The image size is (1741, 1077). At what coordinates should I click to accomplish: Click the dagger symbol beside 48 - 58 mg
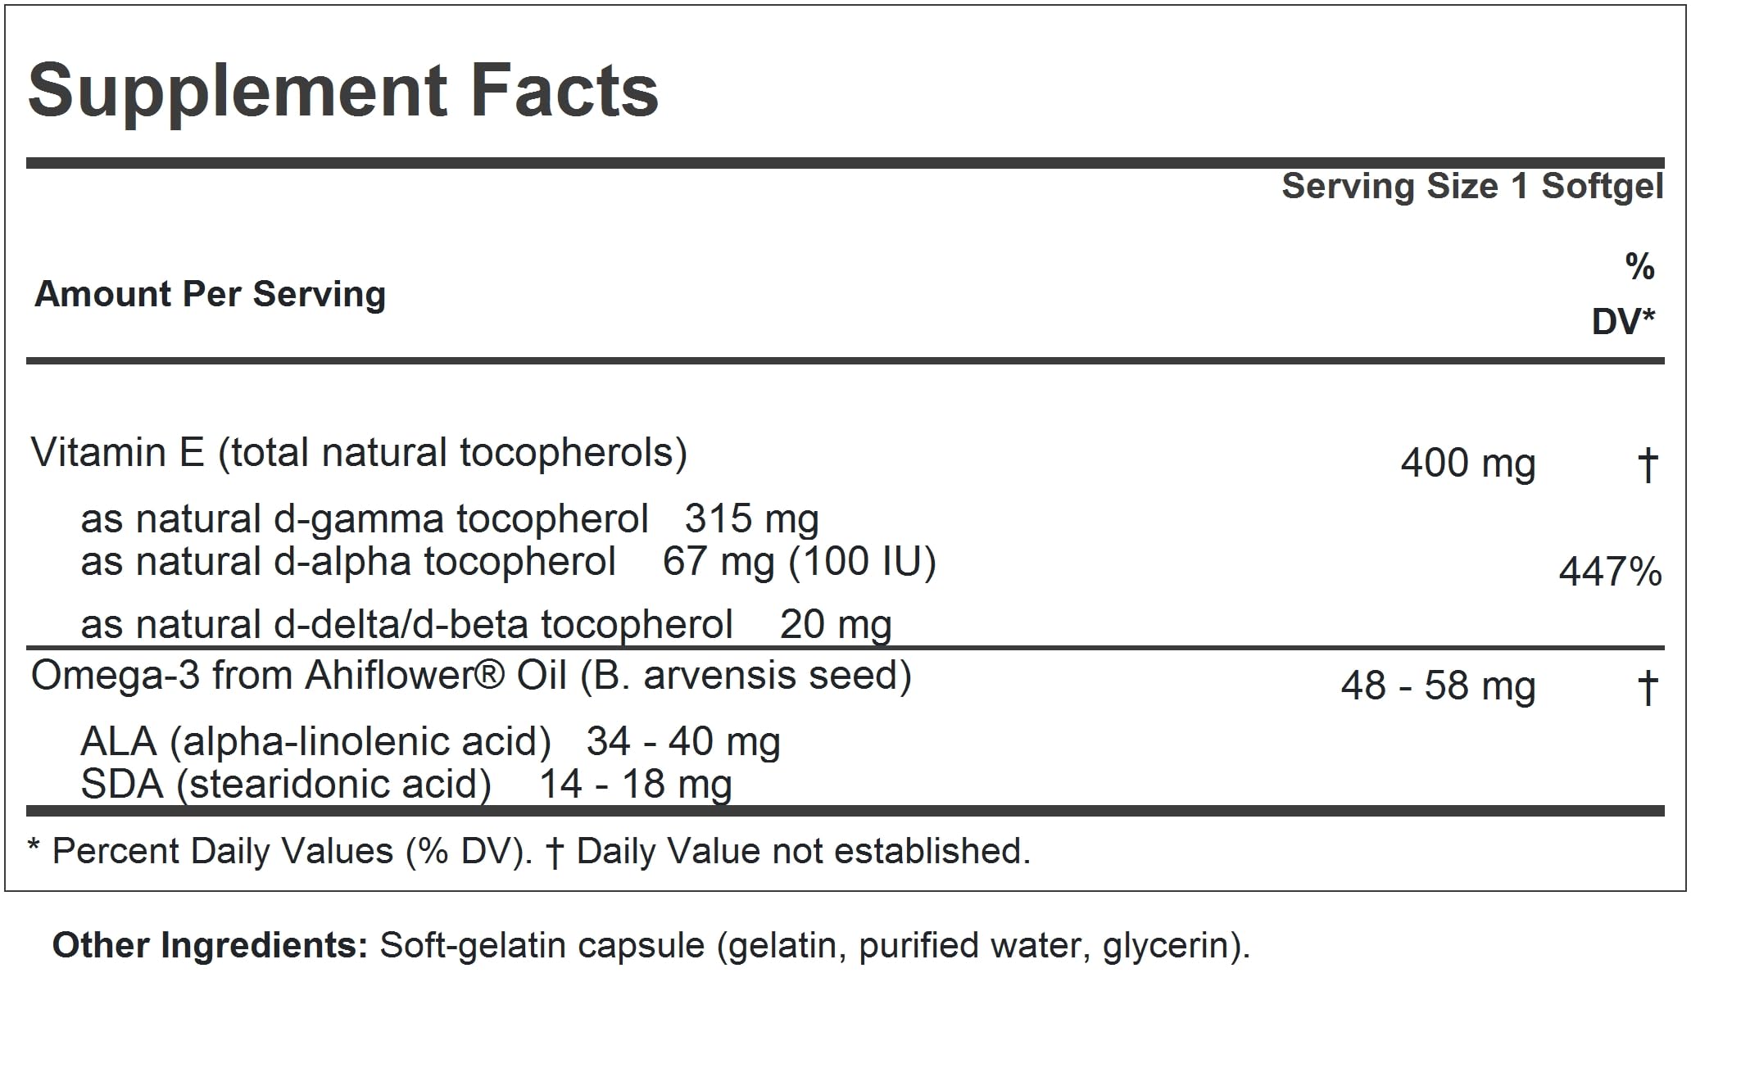coord(1648,687)
